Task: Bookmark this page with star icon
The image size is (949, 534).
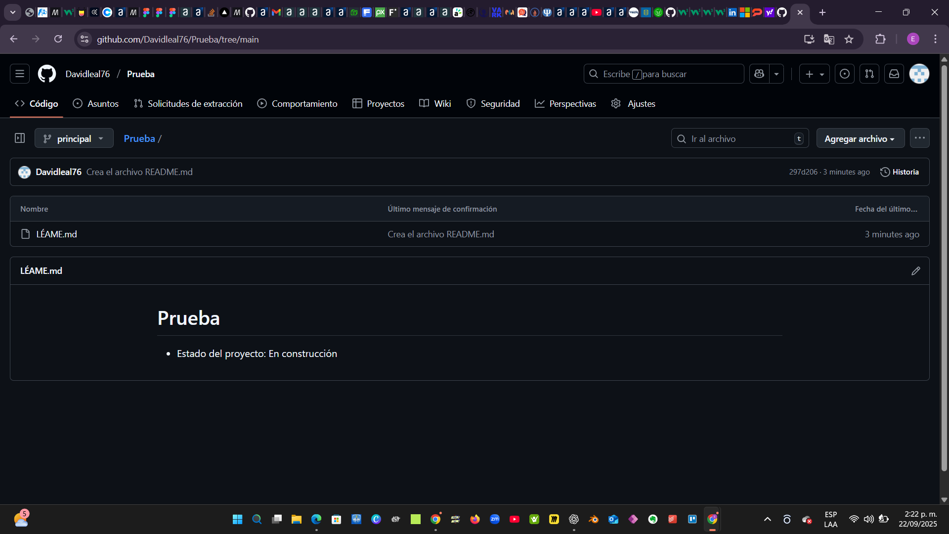Action: pos(849,39)
